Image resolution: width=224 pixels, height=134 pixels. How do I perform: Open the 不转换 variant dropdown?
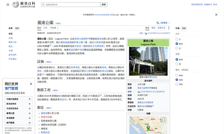click(54, 28)
